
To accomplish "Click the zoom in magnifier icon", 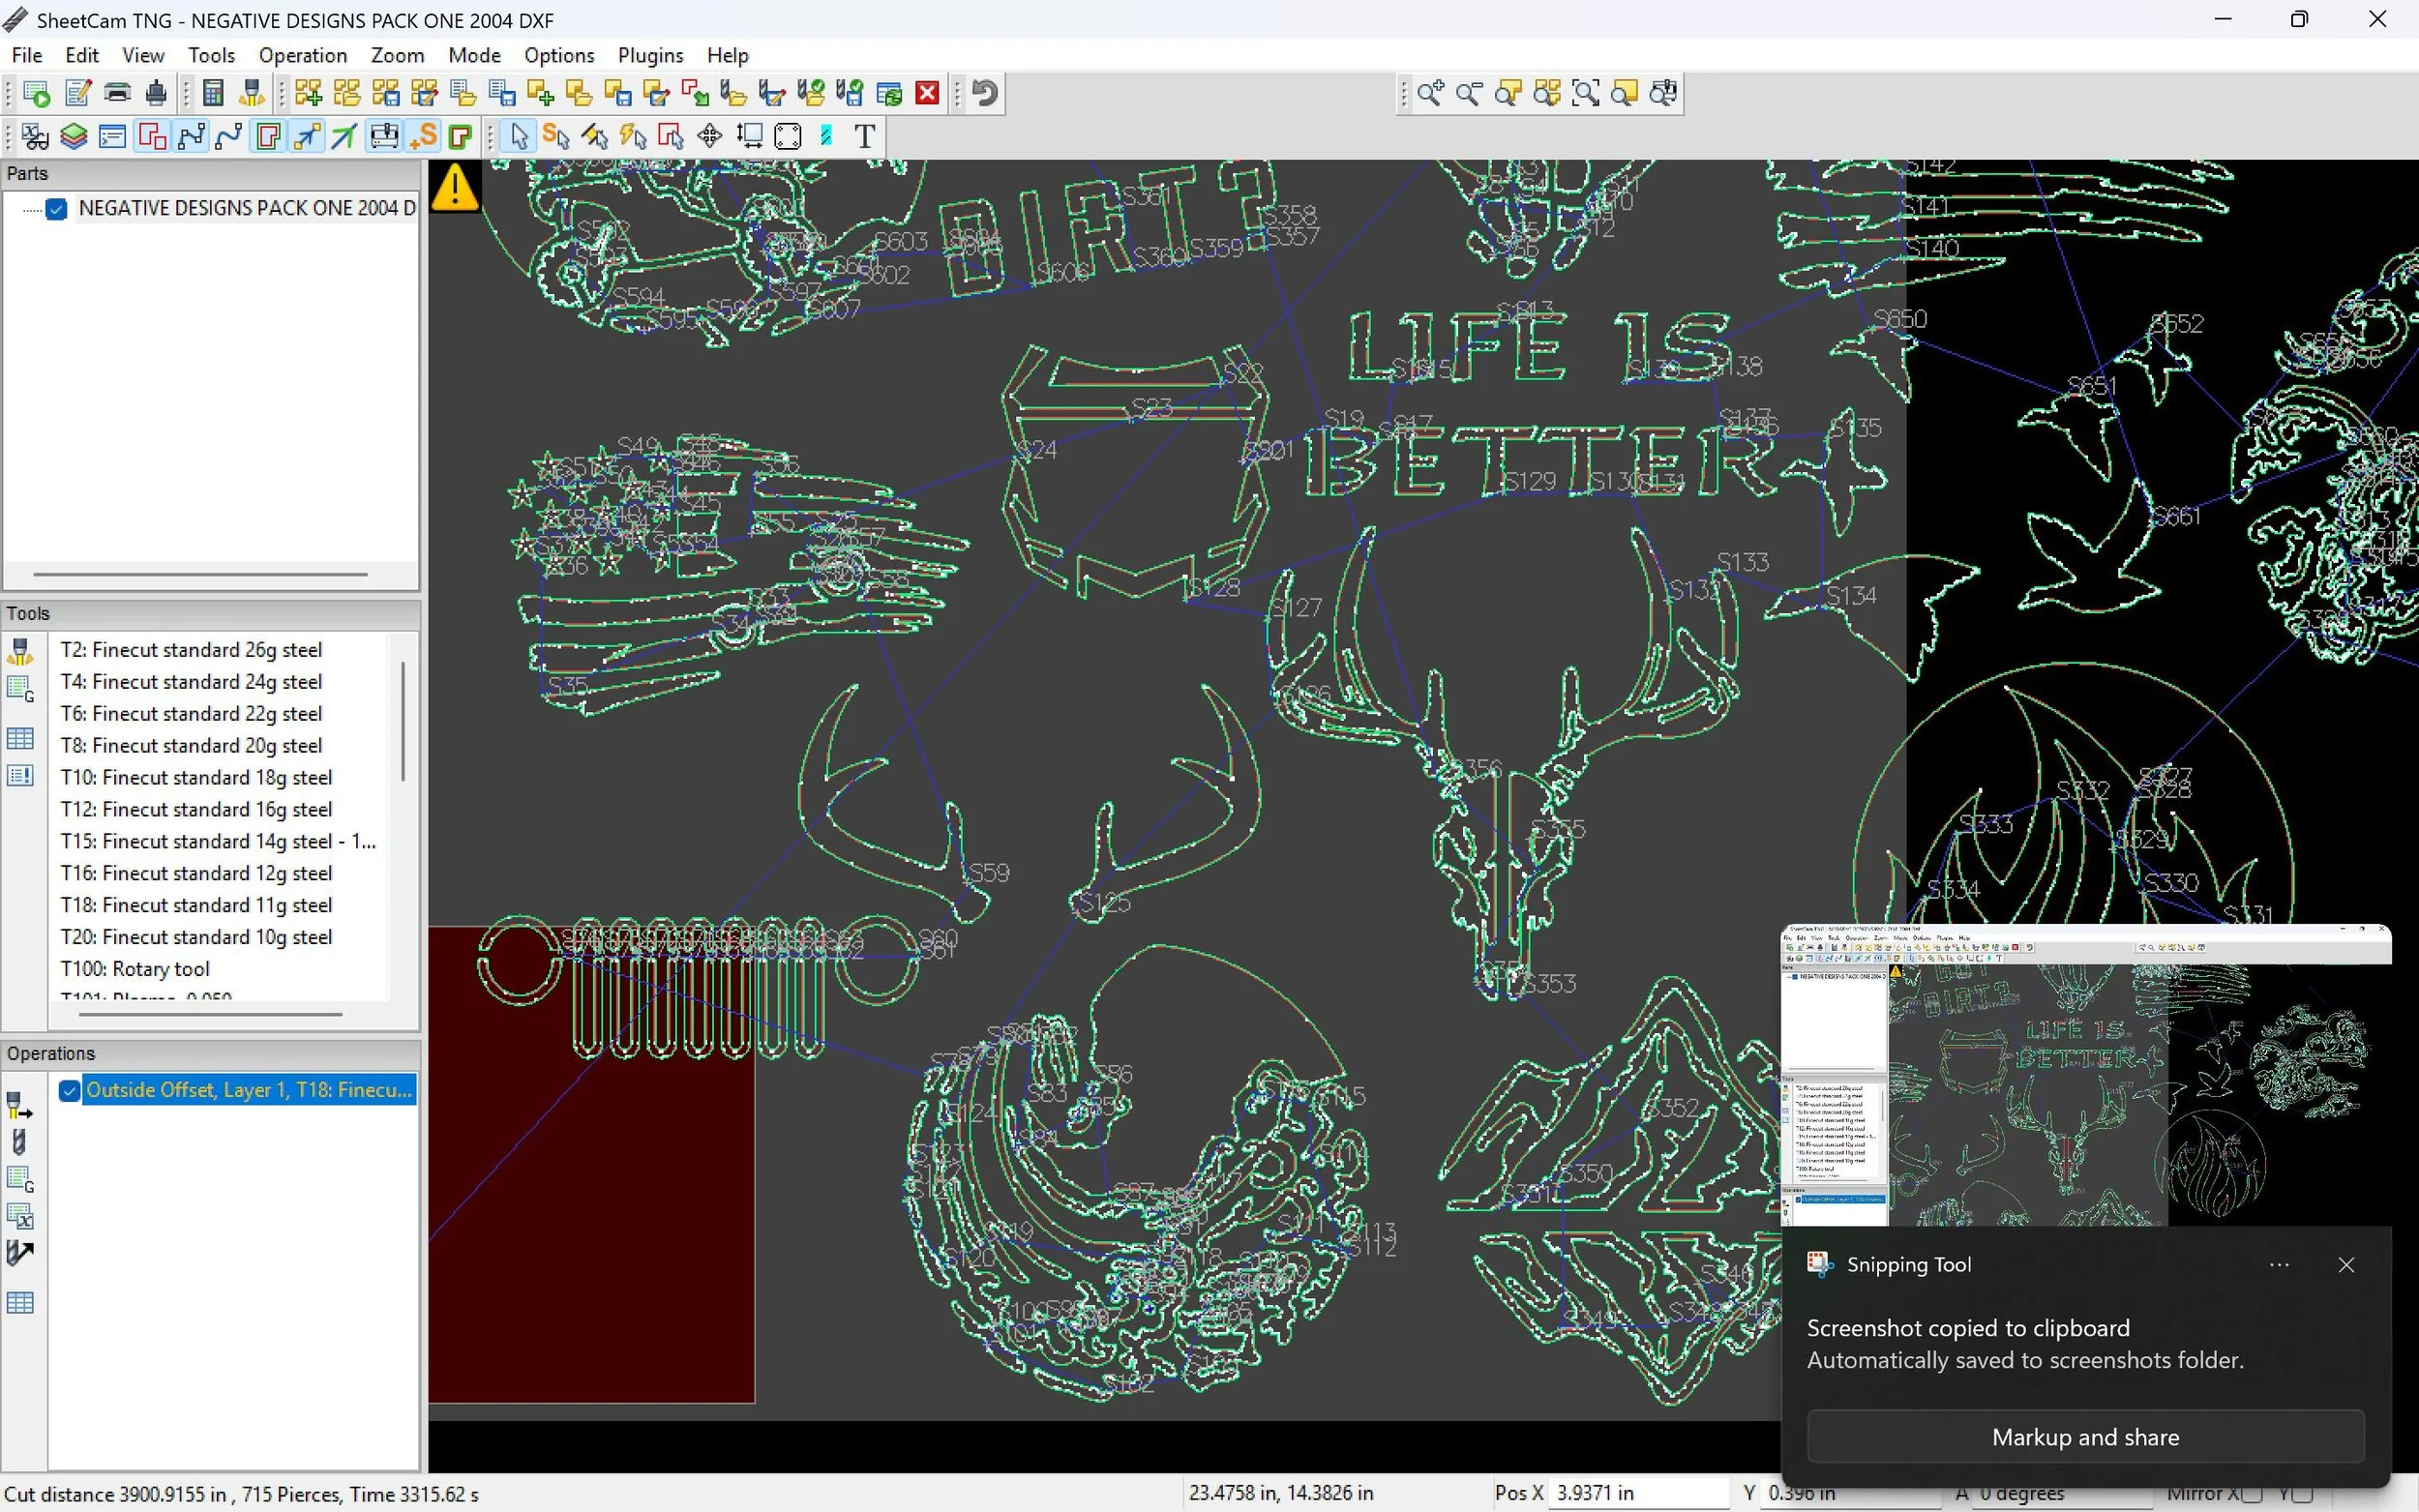I will click(1430, 93).
